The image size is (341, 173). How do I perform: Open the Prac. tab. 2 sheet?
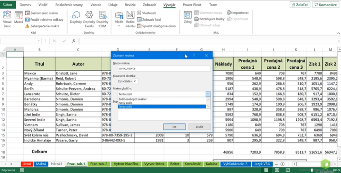pyautogui.click(x=99, y=164)
